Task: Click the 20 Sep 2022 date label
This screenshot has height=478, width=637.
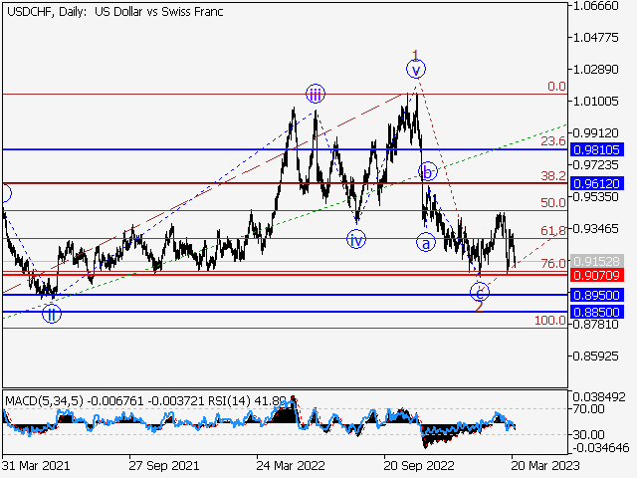Action: coord(419,465)
